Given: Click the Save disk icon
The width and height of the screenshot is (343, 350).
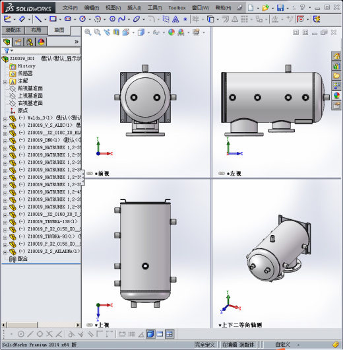Looking at the screenshot, I should 280,8.
